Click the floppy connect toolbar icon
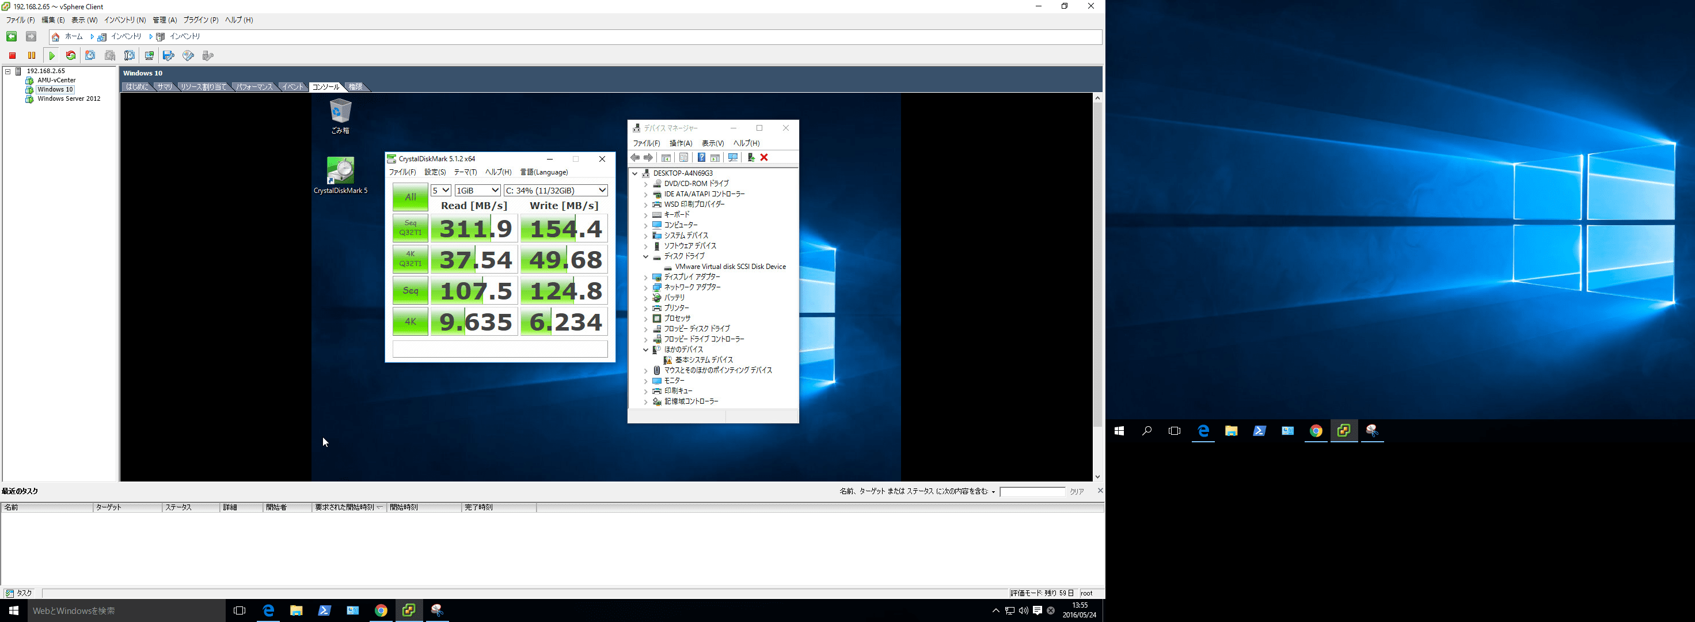 (169, 56)
